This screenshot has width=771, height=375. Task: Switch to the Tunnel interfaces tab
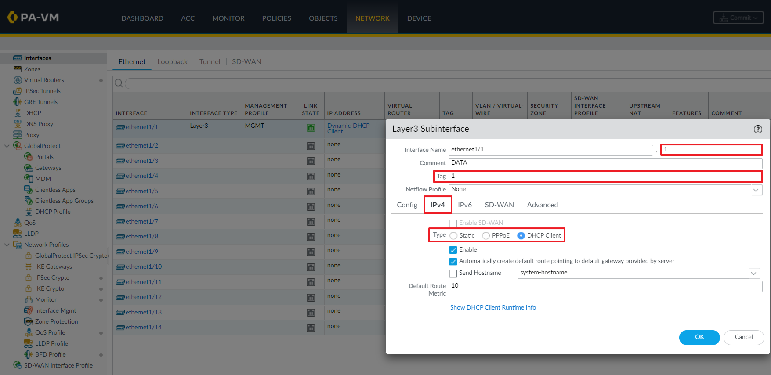pos(210,62)
